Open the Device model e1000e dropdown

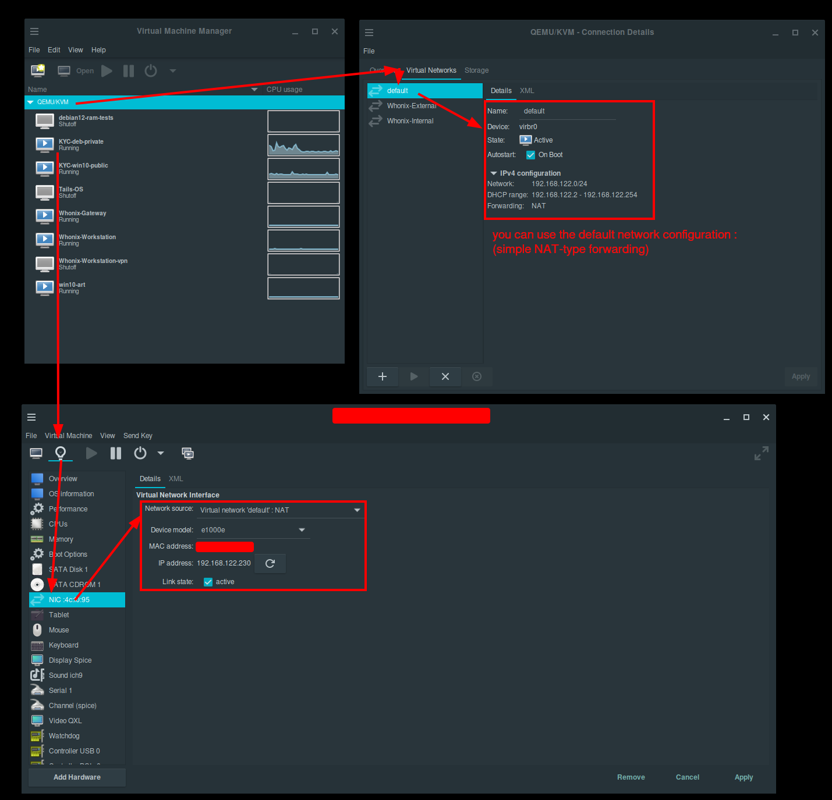(x=253, y=530)
